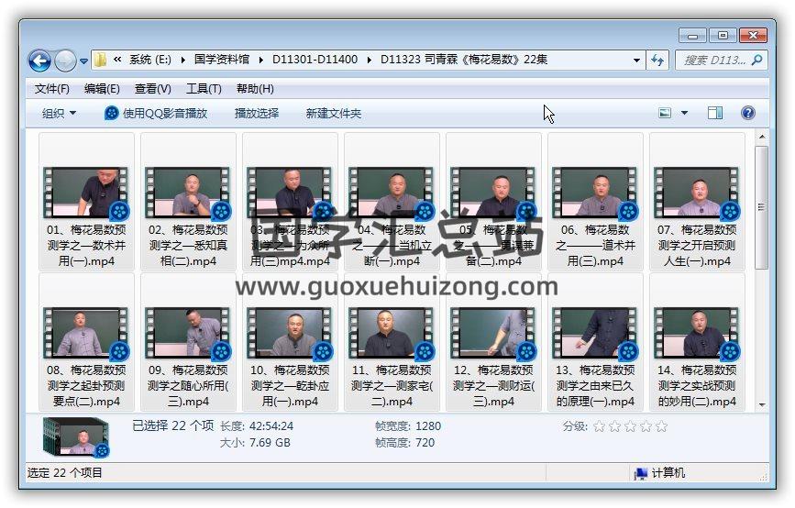Open the address bar history dropdown

click(636, 61)
